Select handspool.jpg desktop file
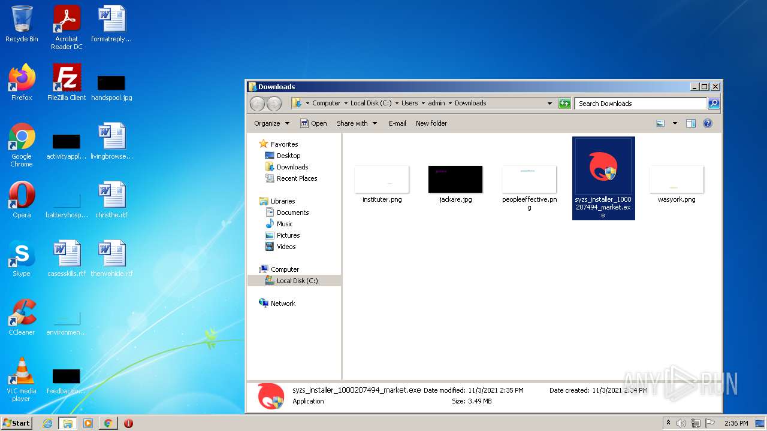767x431 pixels. [111, 87]
